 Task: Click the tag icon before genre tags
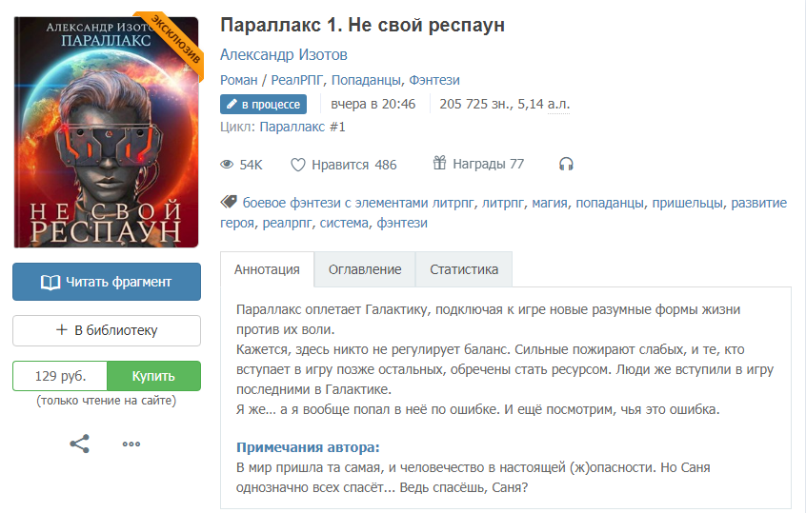click(229, 202)
